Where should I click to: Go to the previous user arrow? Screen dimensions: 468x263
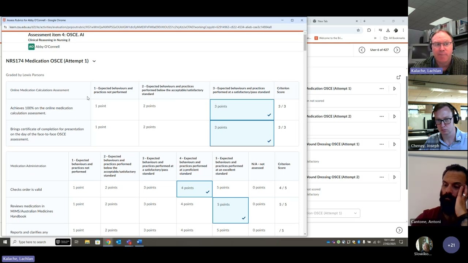[x=362, y=50]
